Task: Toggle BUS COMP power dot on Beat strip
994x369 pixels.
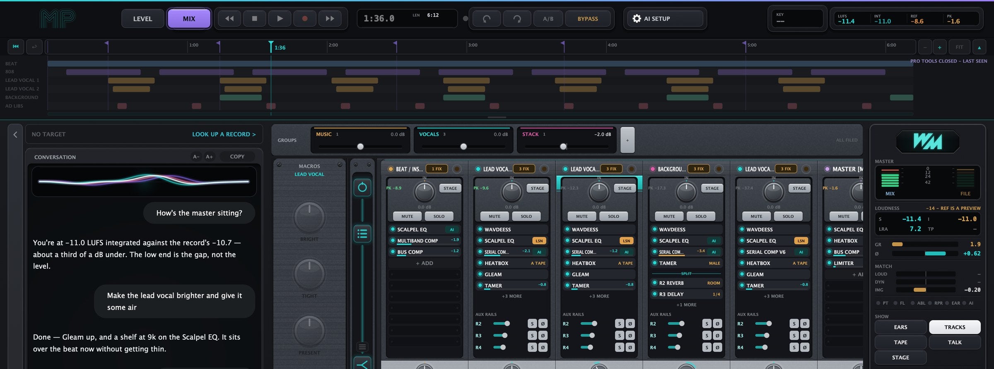Action: click(393, 252)
